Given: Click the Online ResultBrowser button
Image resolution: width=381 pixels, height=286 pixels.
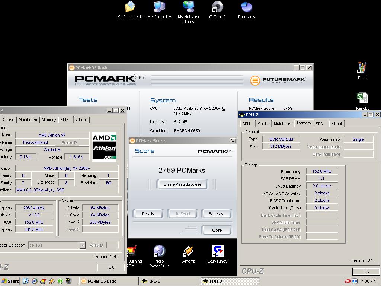Looking at the screenshot, I should point(182,184).
